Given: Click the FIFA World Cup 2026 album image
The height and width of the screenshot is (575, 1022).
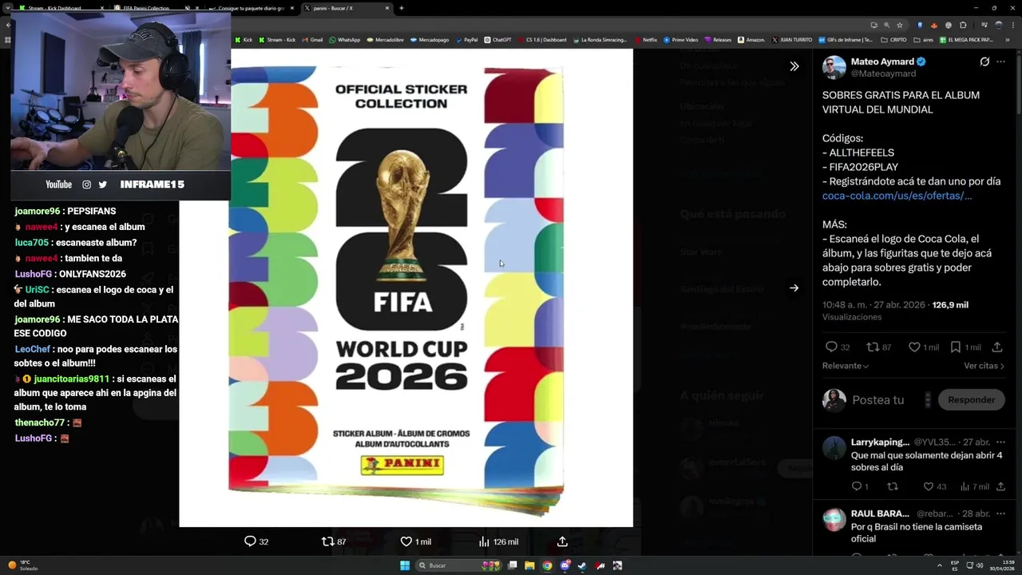Looking at the screenshot, I should (x=406, y=287).
